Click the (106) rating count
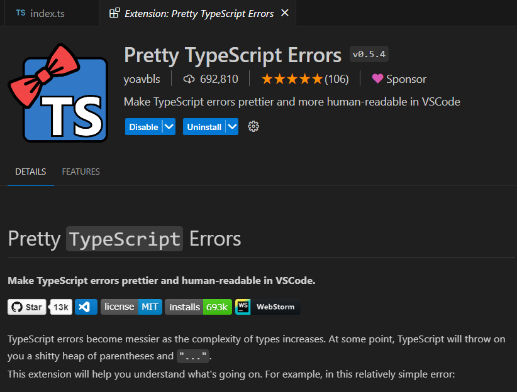 click(336, 79)
